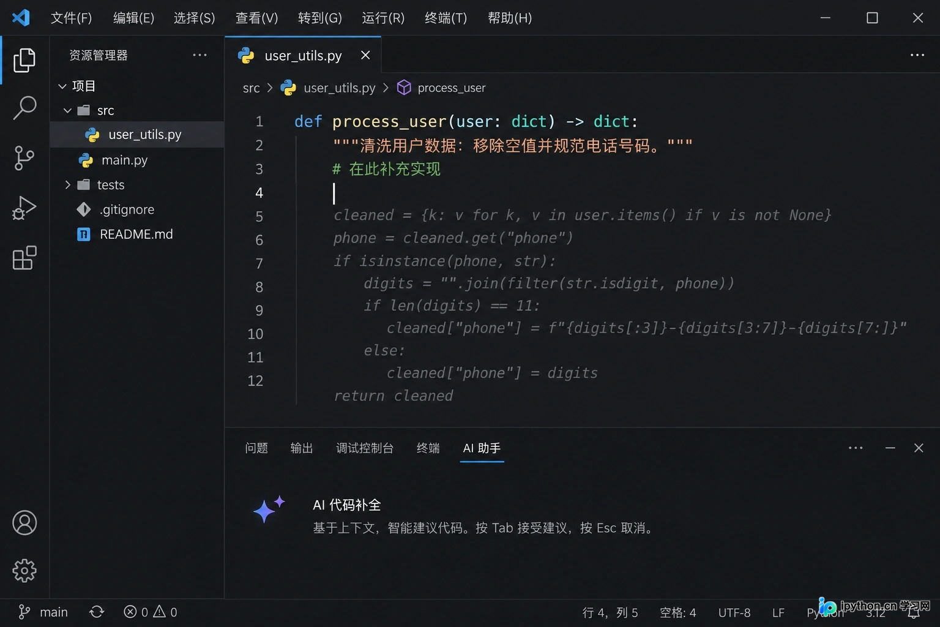This screenshot has width=940, height=627.
Task: Close the bottom panel
Action: 919,448
